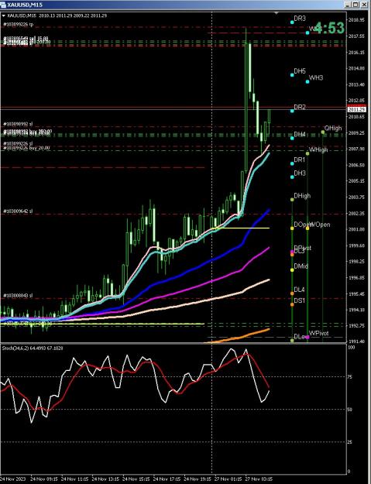Select the DMid level label
Viewport: 371px width, 484px height.
point(301,266)
